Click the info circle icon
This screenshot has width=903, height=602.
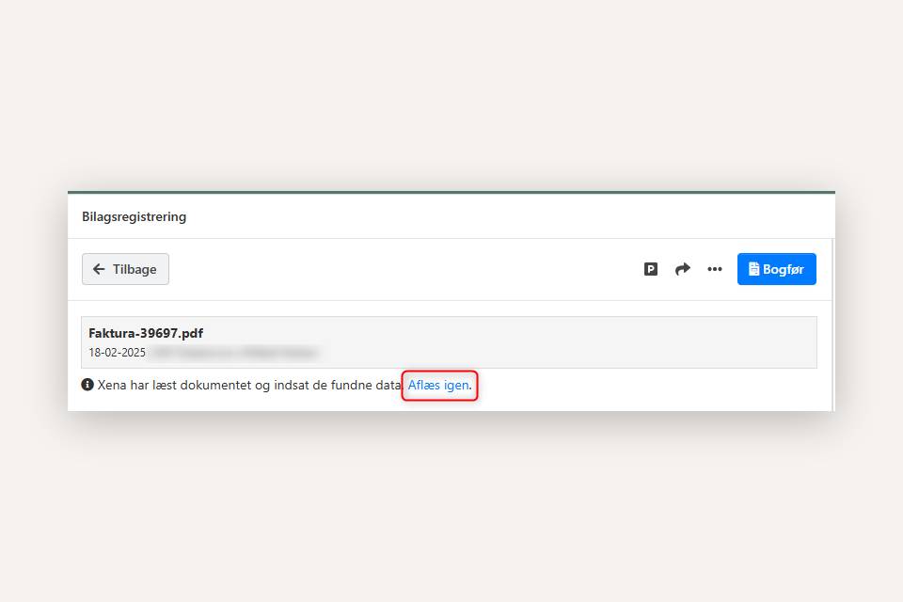point(87,385)
